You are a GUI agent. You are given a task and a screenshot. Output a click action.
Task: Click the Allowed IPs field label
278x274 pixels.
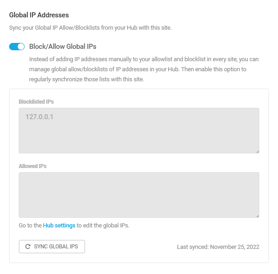[32, 166]
